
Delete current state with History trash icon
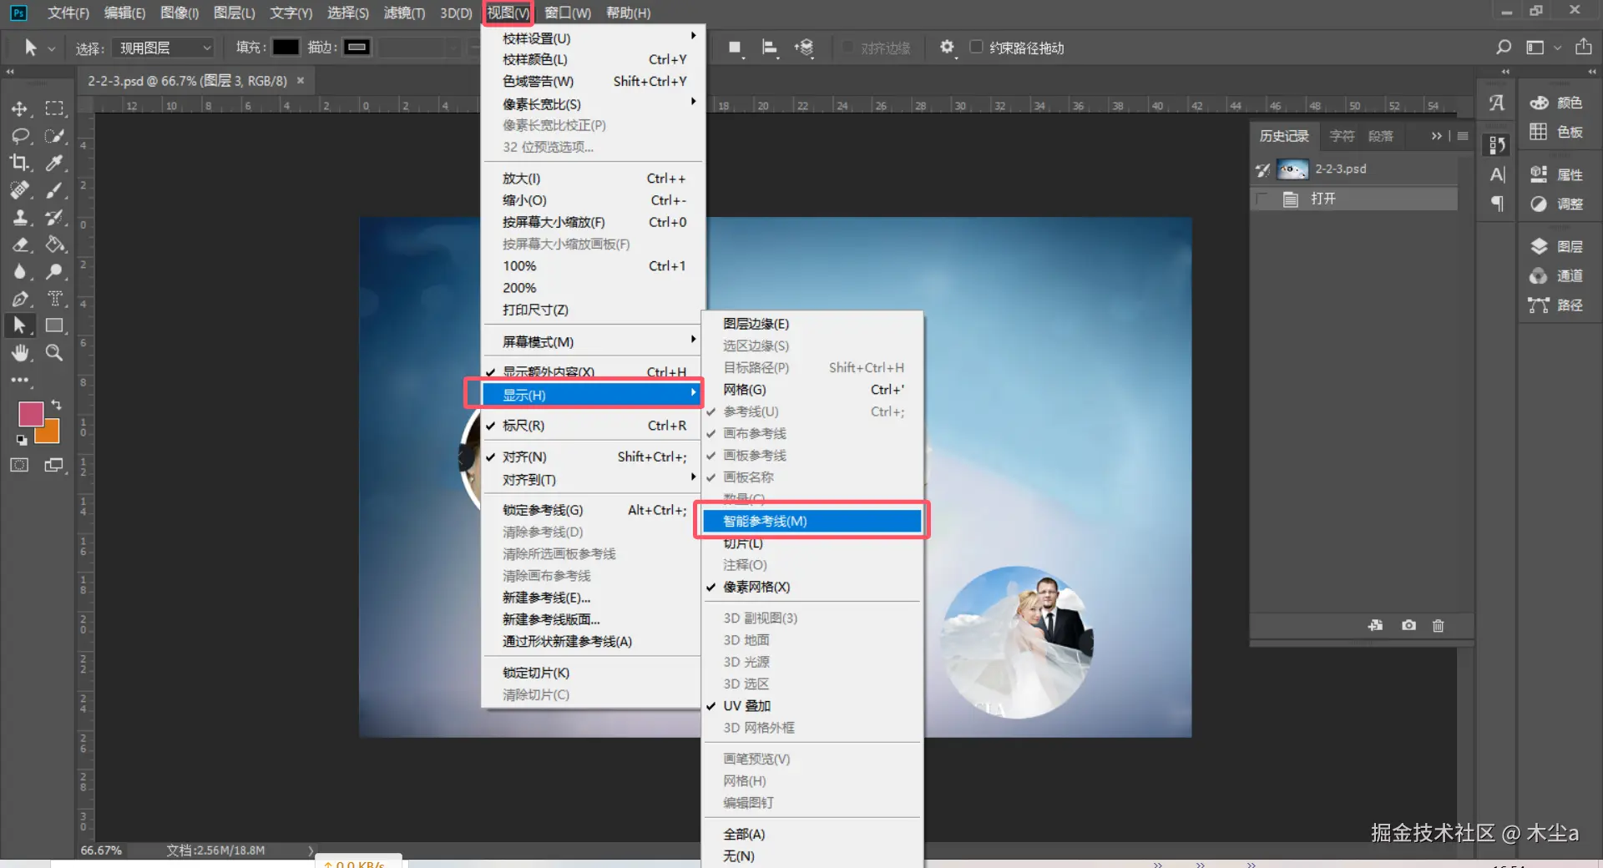(1438, 625)
